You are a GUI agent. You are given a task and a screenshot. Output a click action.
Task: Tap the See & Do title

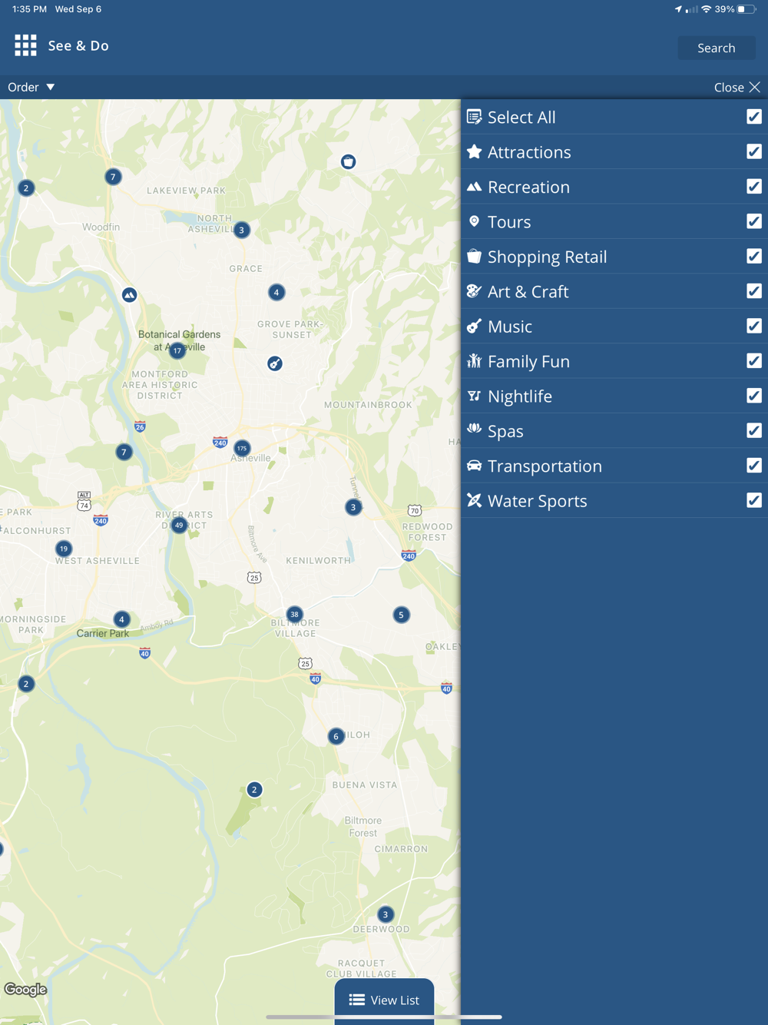click(x=78, y=45)
